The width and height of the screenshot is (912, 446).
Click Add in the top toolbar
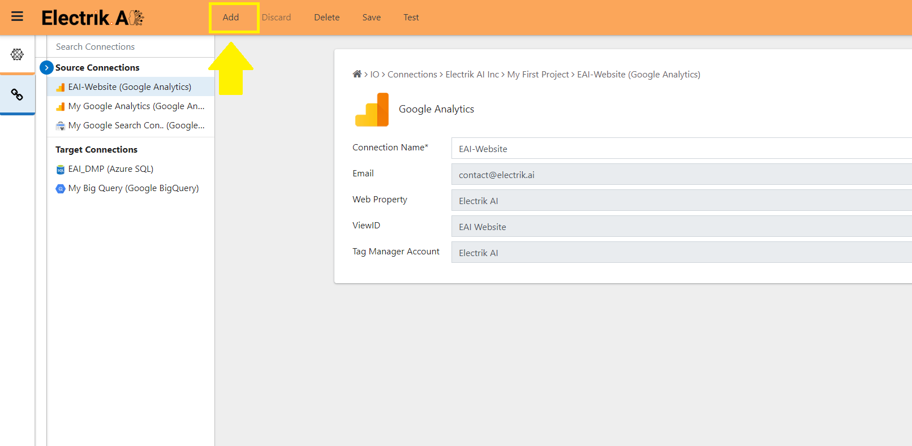(231, 18)
